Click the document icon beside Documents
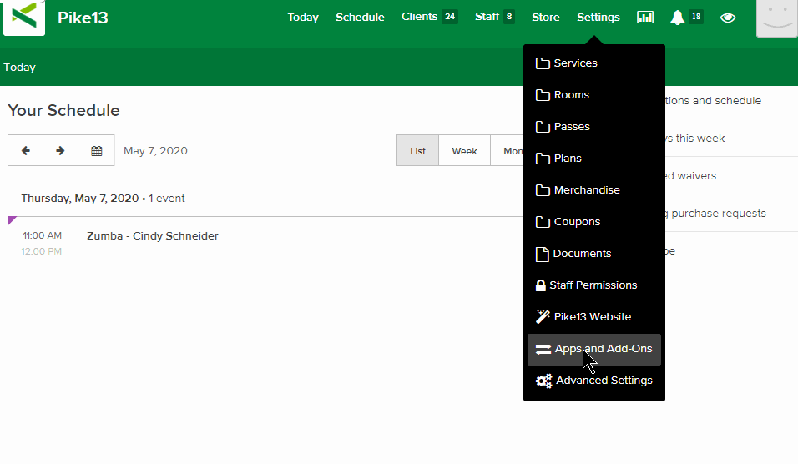798x464 pixels. 542,254
